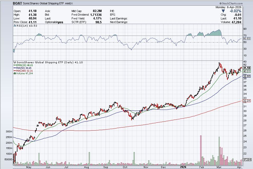
Task: Click the last price tag 41.10
Action: [x=247, y=68]
